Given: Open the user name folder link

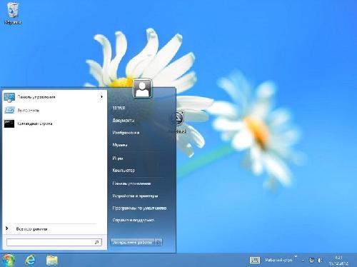Looking at the screenshot, I should tap(119, 108).
